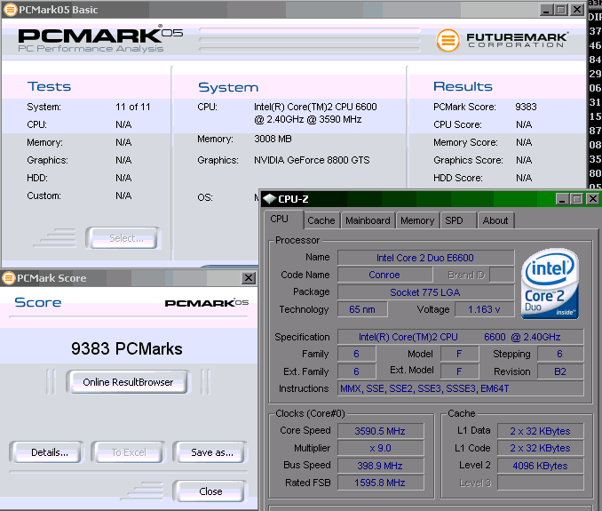Close the PCMark05 Basic window
This screenshot has height=511, width=602.
(577, 10)
